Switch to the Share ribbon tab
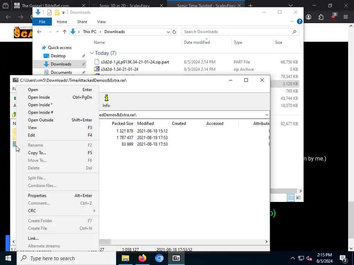The image size is (354, 265). coord(82,22)
